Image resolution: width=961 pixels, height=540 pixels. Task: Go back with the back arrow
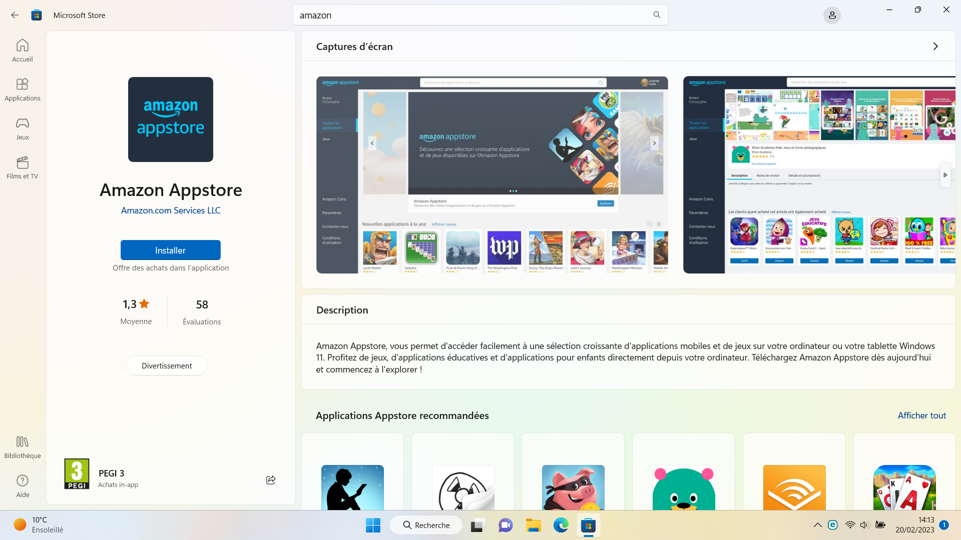click(15, 15)
